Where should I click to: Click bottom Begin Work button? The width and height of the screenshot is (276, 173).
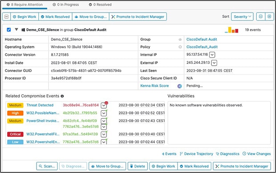pos(164,166)
